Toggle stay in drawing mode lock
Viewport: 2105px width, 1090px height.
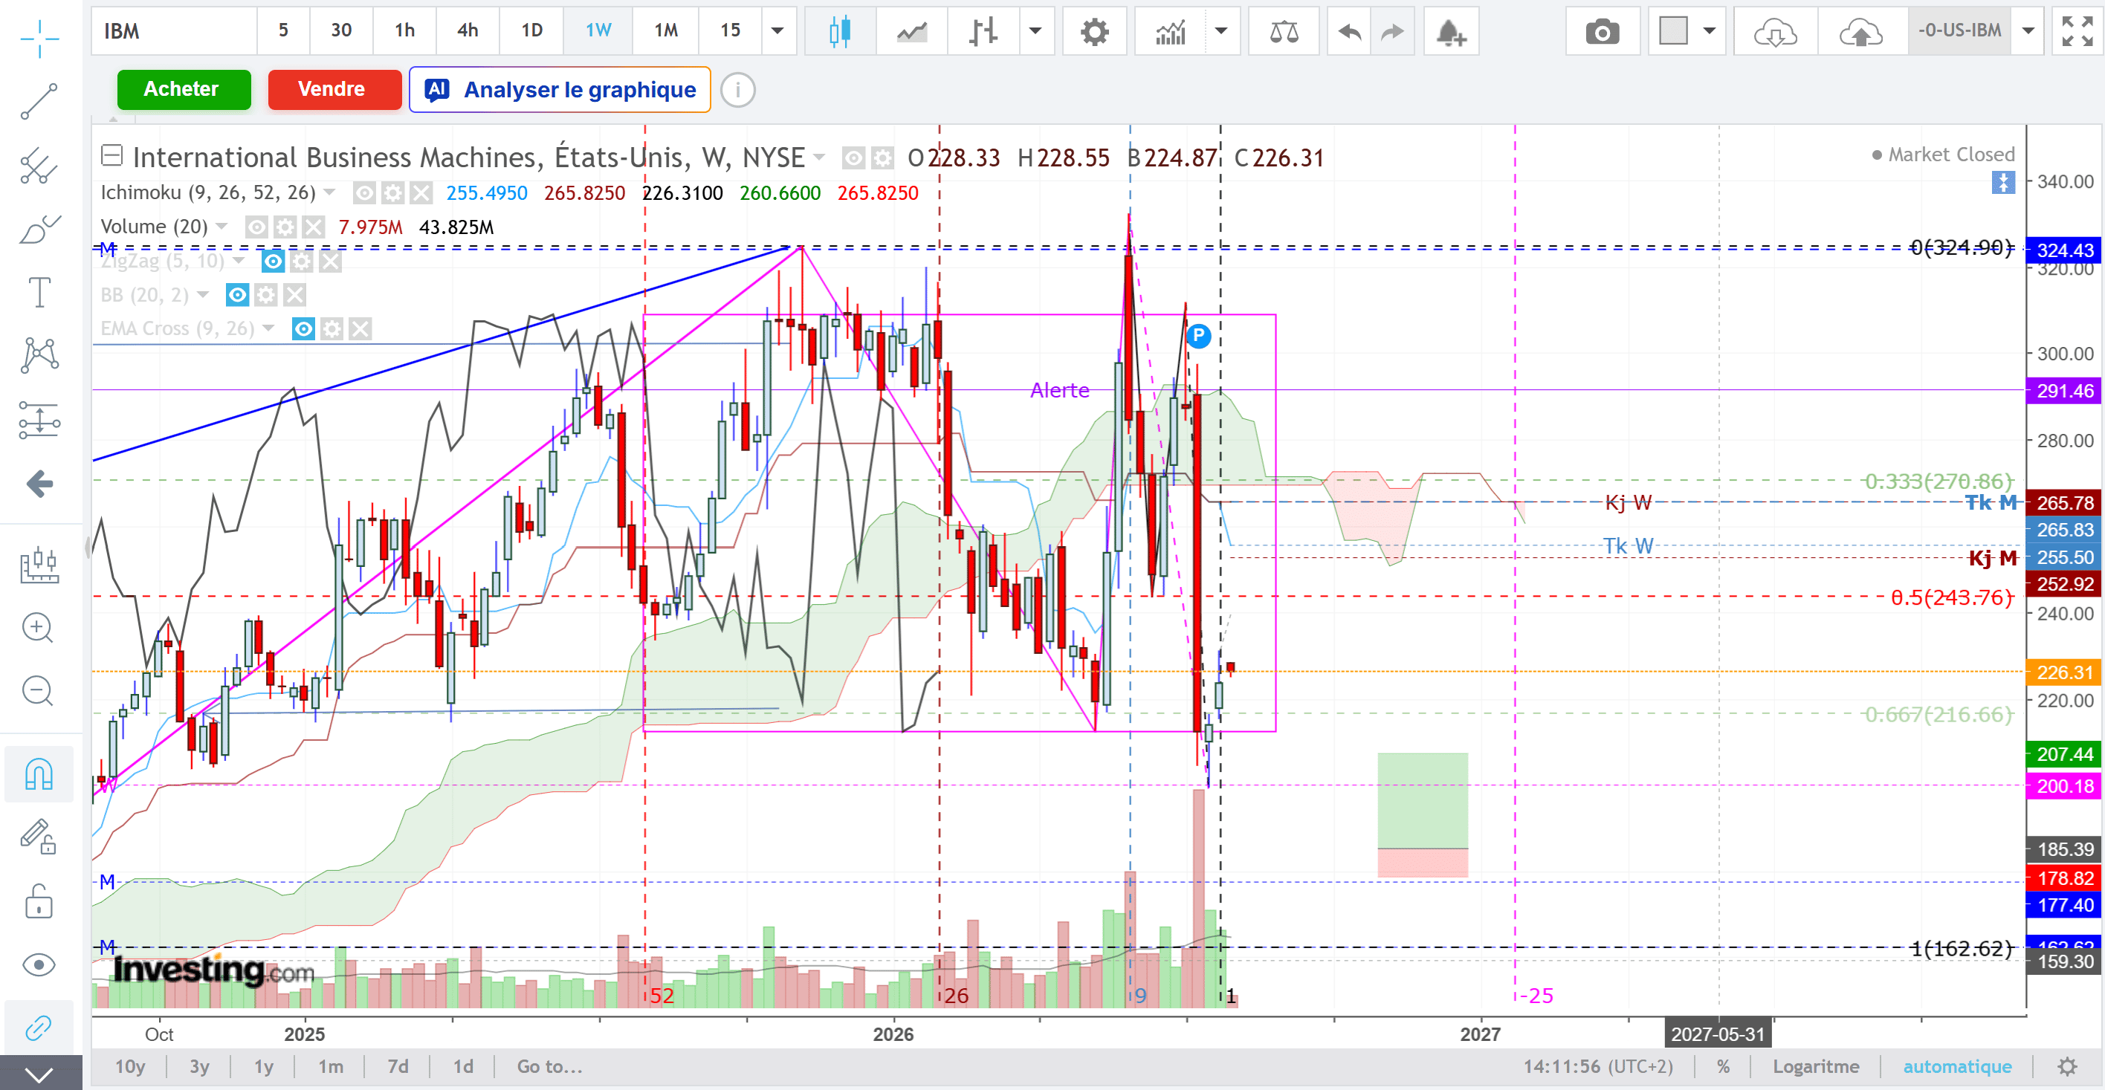[39, 837]
